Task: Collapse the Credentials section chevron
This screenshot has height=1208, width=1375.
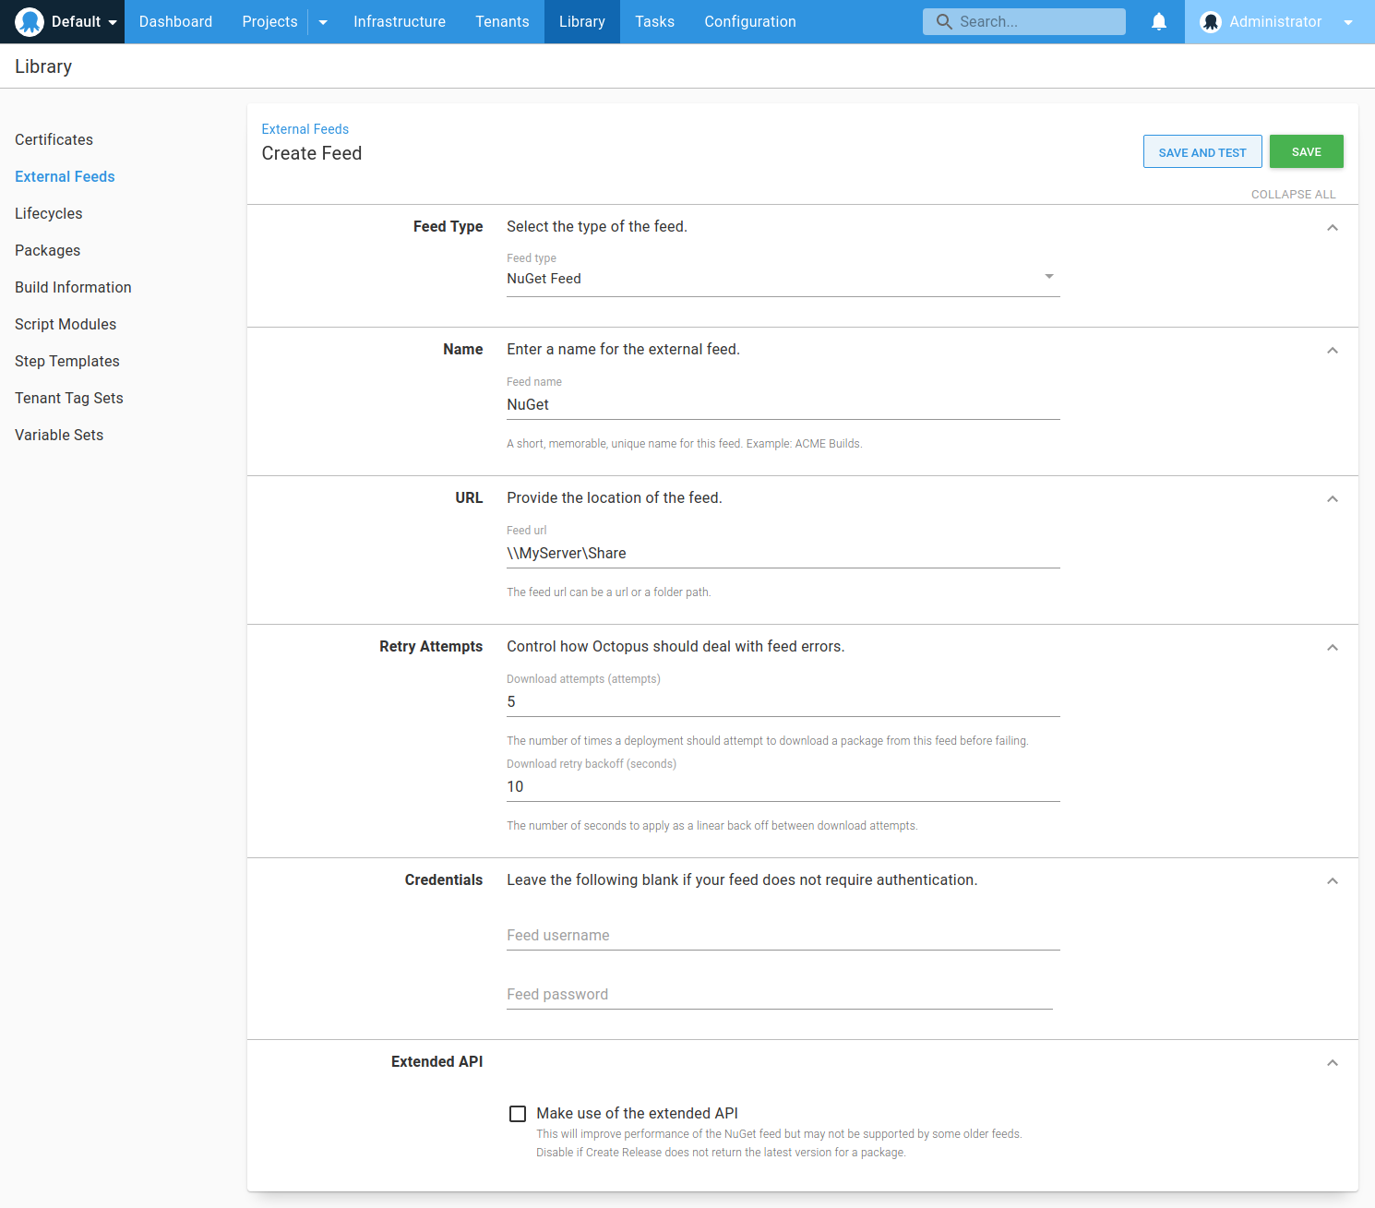Action: (x=1332, y=881)
